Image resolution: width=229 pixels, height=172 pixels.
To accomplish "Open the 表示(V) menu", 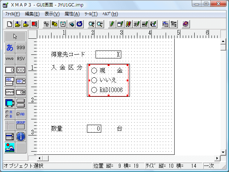I will coord(52,14).
